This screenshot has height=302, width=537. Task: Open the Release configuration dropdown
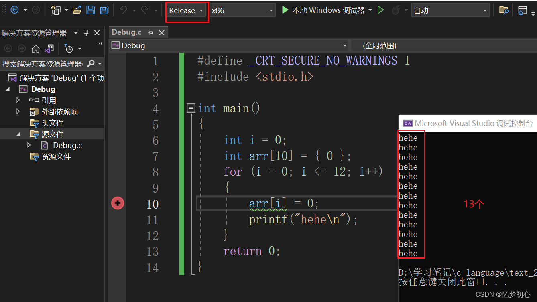(187, 11)
